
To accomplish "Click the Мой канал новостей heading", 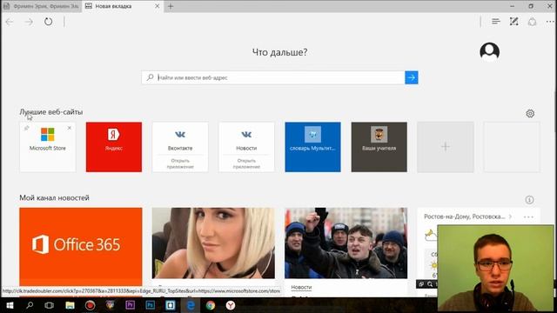I will (54, 198).
